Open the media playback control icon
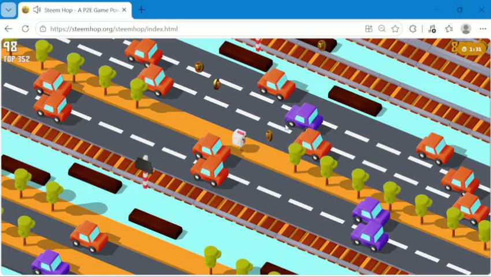This screenshot has height=277, width=491. 432,29
